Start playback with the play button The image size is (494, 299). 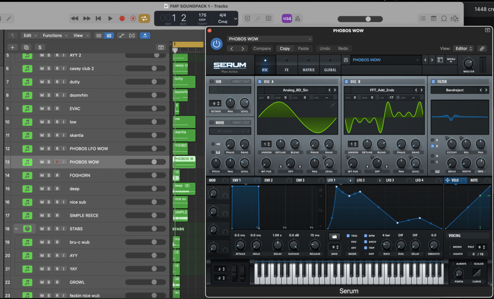tap(110, 19)
